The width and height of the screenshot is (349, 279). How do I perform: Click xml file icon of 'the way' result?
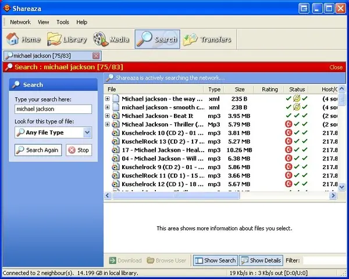[116, 99]
